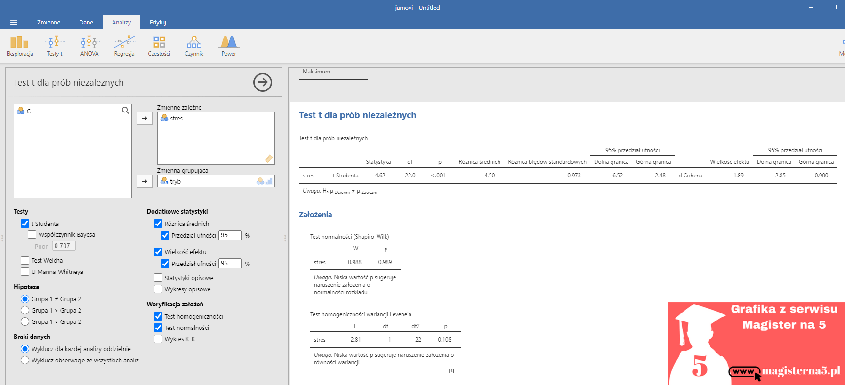
Task: Enable the U Manna-Whitneya checkbox
Action: coord(25,272)
